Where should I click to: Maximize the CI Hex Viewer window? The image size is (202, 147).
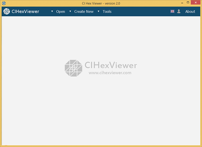click(188, 3)
